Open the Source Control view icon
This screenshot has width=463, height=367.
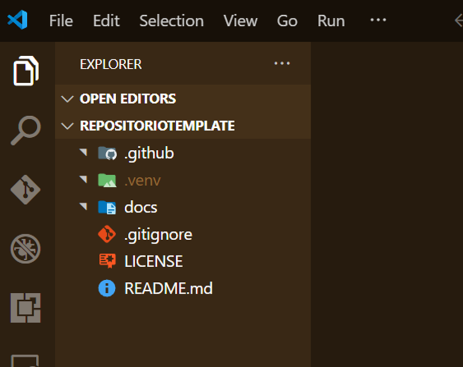coord(26,189)
